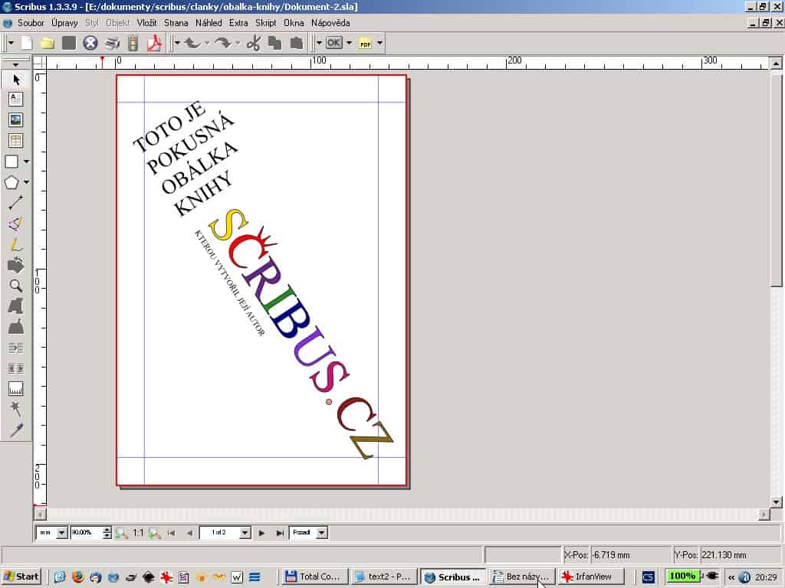Select the Freehand Line pencil tool

[x=16, y=244]
